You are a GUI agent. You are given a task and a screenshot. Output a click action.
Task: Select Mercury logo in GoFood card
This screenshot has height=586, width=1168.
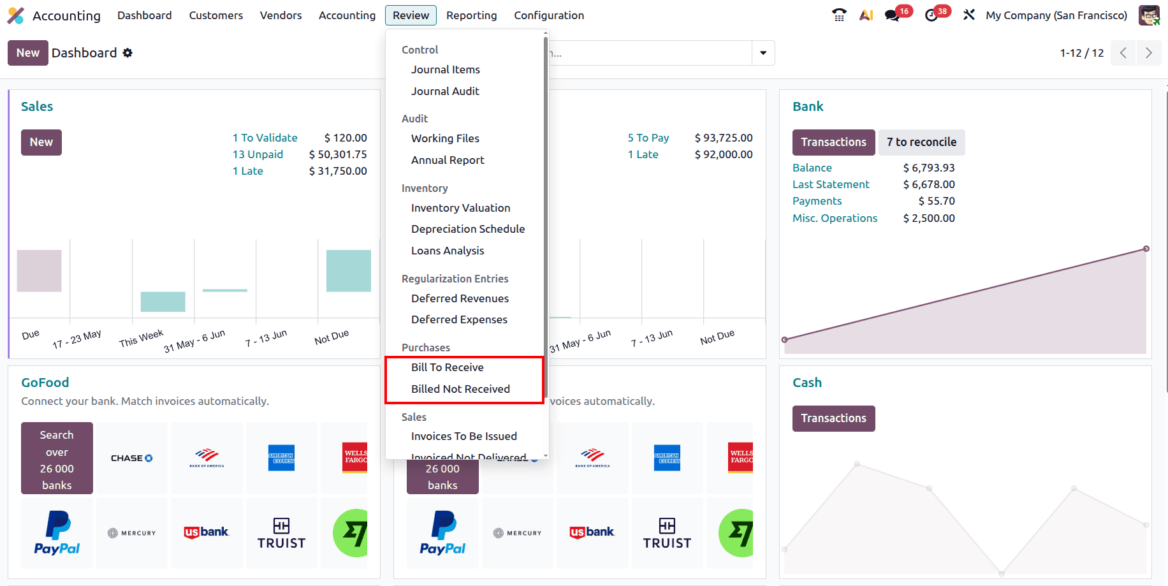131,533
